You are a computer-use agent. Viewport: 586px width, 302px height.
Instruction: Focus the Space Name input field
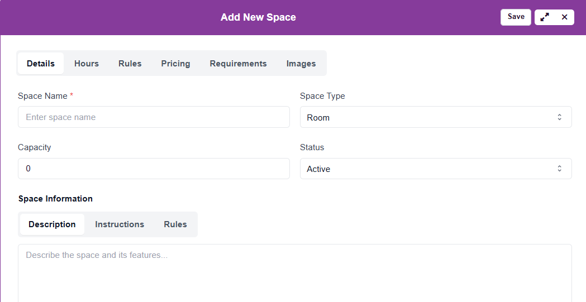[154, 117]
